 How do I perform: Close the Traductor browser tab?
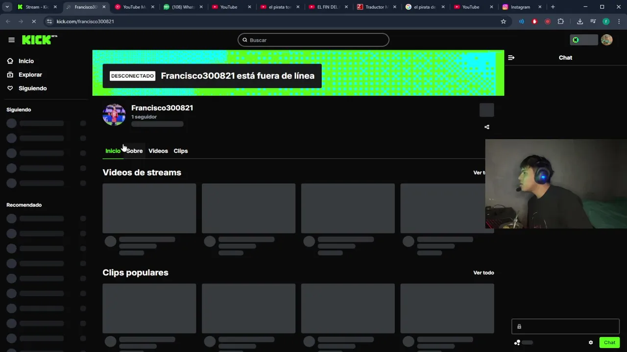point(394,7)
